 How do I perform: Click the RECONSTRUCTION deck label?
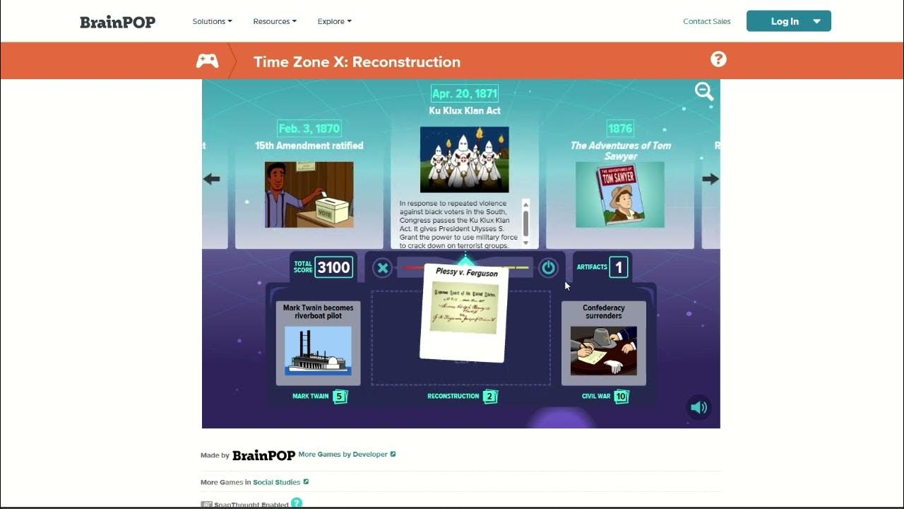[x=453, y=397]
